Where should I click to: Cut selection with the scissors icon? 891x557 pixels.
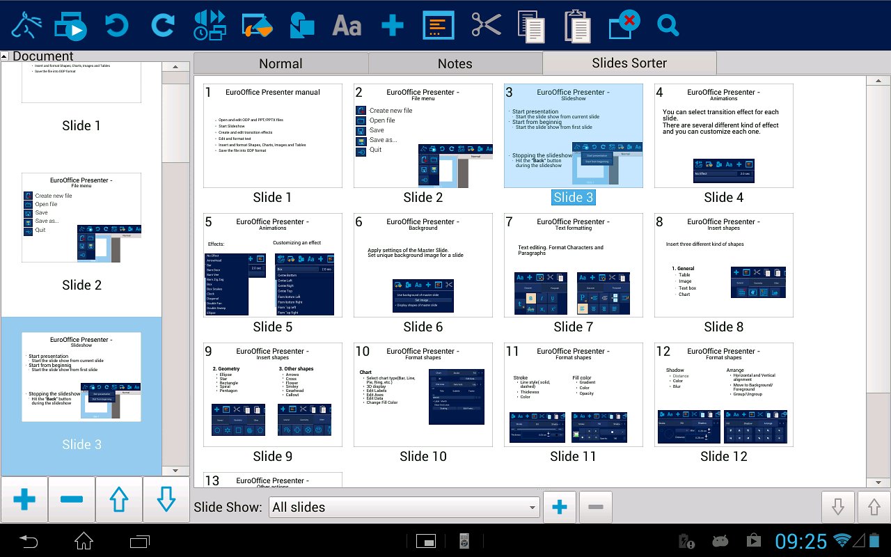[486, 26]
